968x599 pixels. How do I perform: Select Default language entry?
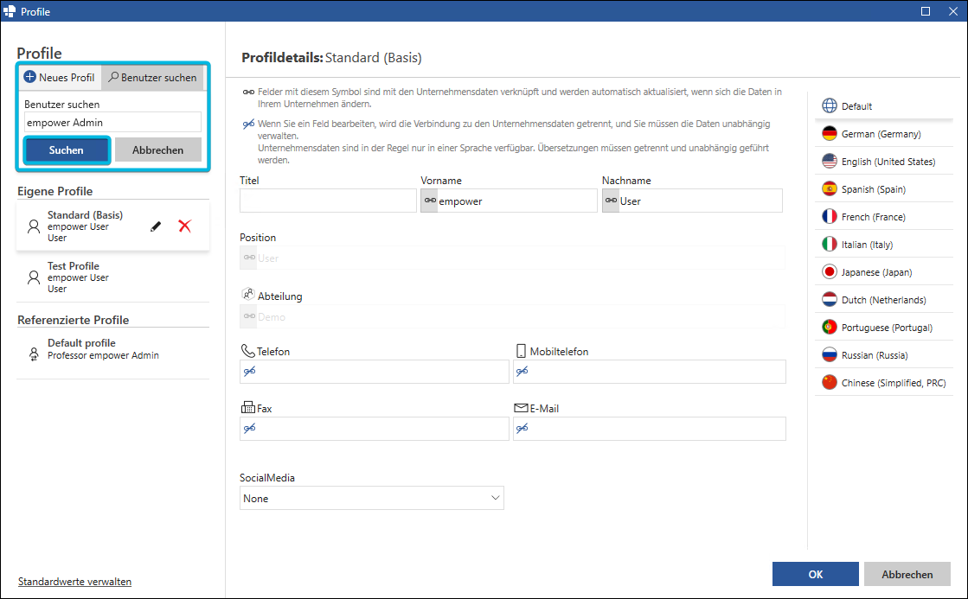883,105
